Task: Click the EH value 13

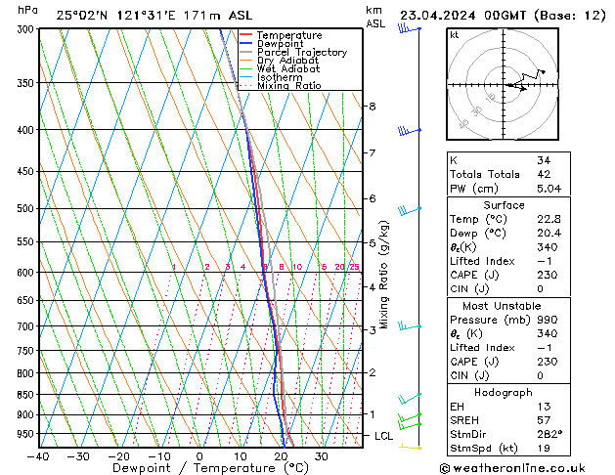Action: [544, 407]
